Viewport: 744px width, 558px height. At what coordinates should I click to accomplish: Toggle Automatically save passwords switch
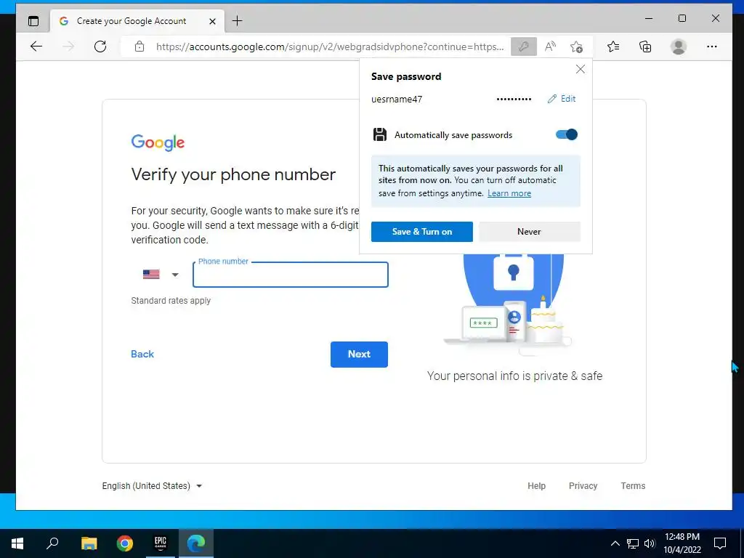click(567, 134)
